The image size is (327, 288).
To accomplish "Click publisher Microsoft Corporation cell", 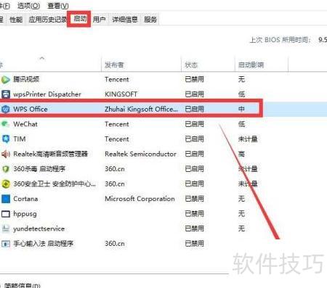I will click(140, 199).
